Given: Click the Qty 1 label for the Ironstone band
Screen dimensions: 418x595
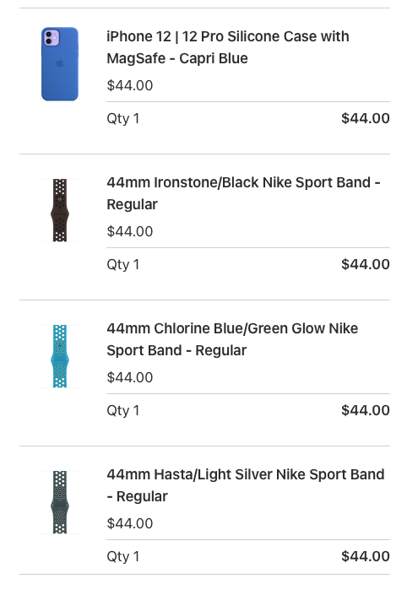Looking at the screenshot, I should pos(123,265).
